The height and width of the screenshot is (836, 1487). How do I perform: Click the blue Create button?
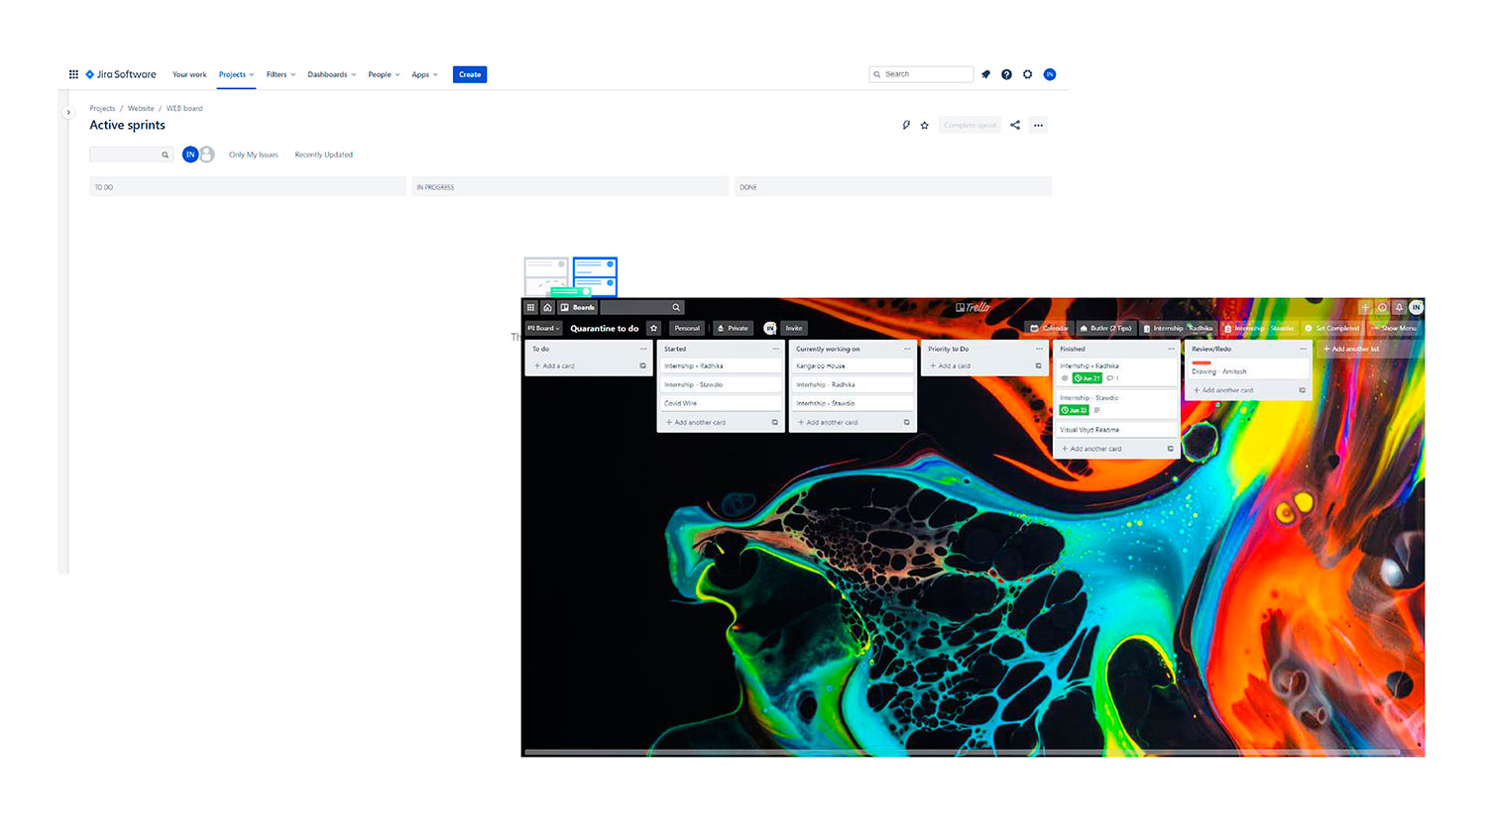470,75
